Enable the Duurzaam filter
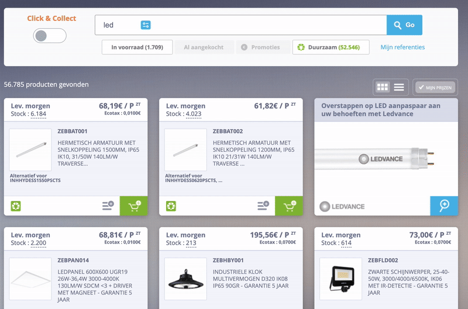Screen dimensions: 468x309 pos(331,47)
